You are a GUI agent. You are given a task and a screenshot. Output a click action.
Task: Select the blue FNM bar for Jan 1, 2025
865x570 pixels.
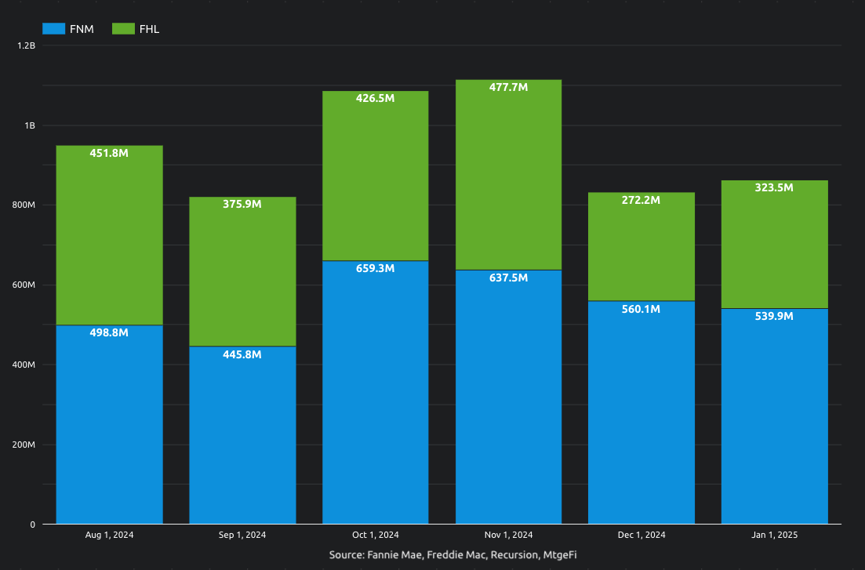click(775, 416)
